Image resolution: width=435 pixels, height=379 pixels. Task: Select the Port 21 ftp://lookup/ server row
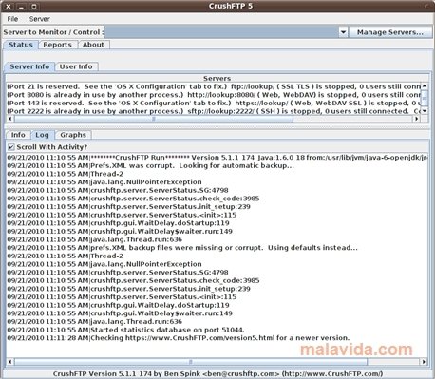[x=214, y=86]
